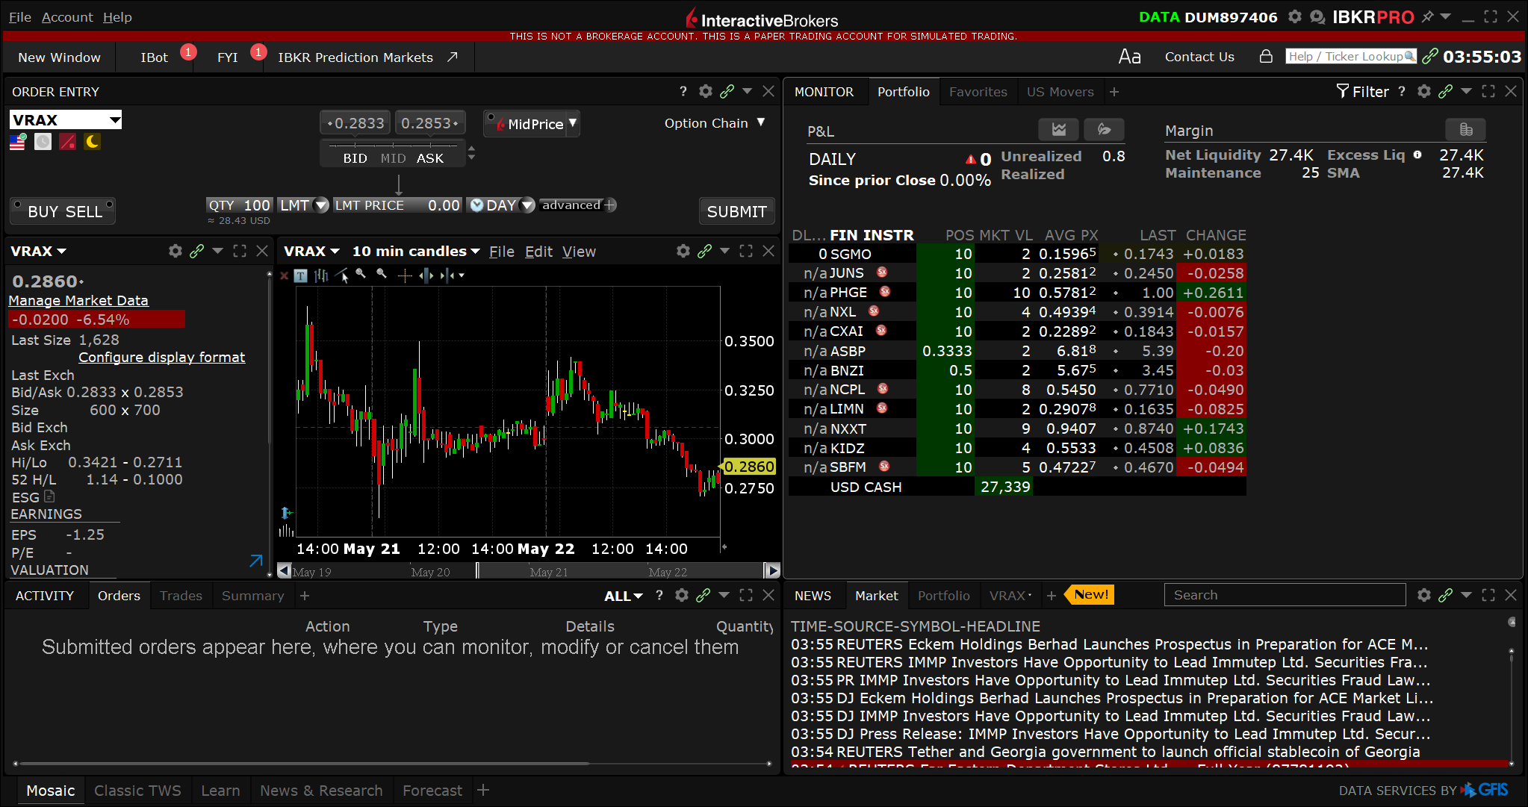Click the second chart magnifier zoom icon

point(382,275)
